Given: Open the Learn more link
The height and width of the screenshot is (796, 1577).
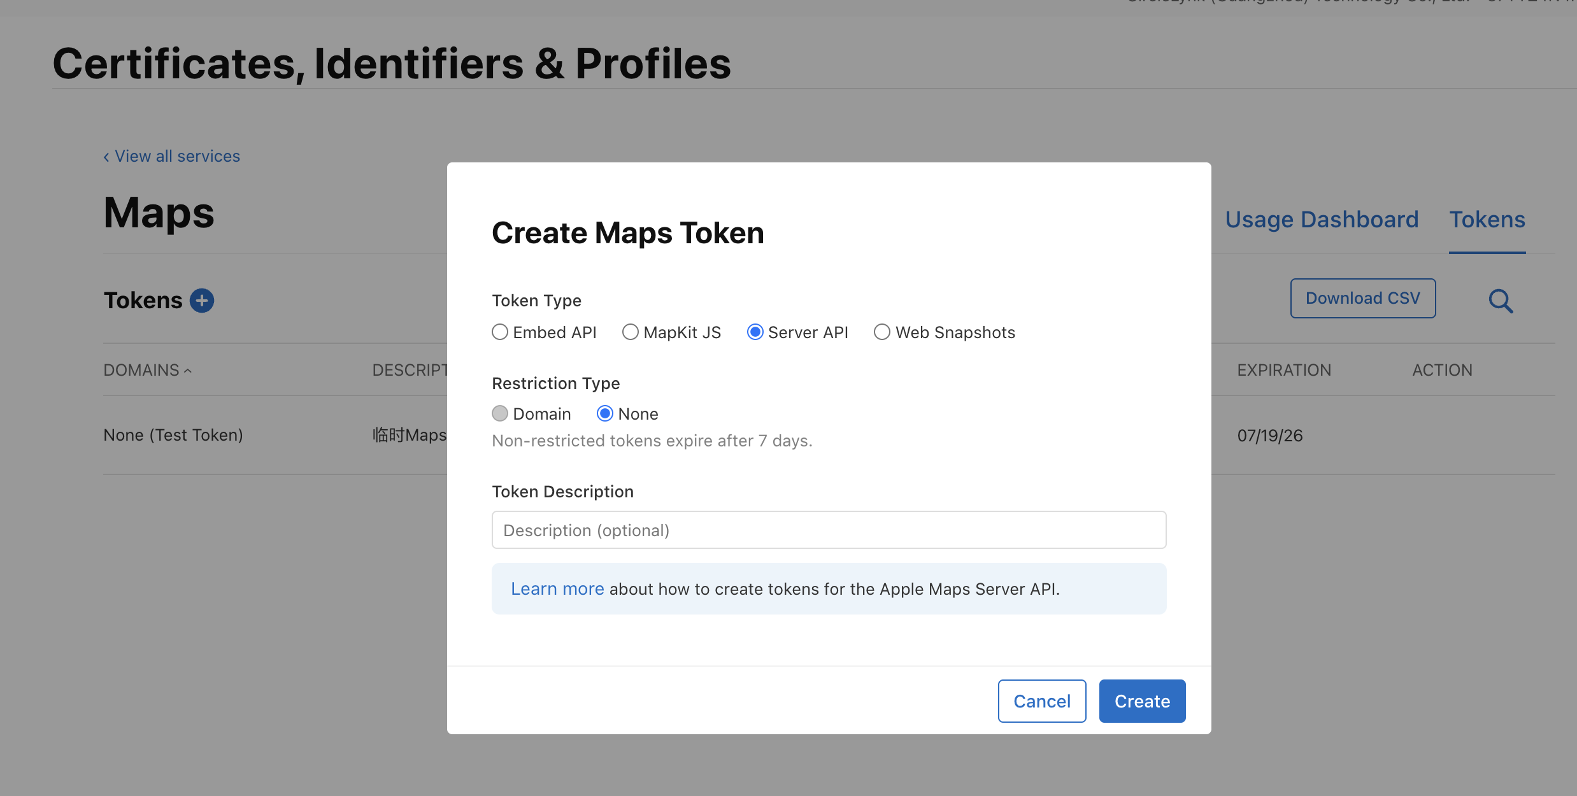Looking at the screenshot, I should click(x=557, y=589).
